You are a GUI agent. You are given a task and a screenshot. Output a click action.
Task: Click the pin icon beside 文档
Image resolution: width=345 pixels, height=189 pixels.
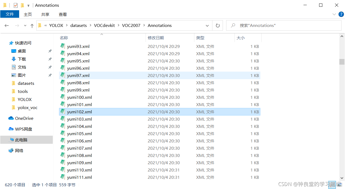point(50,67)
